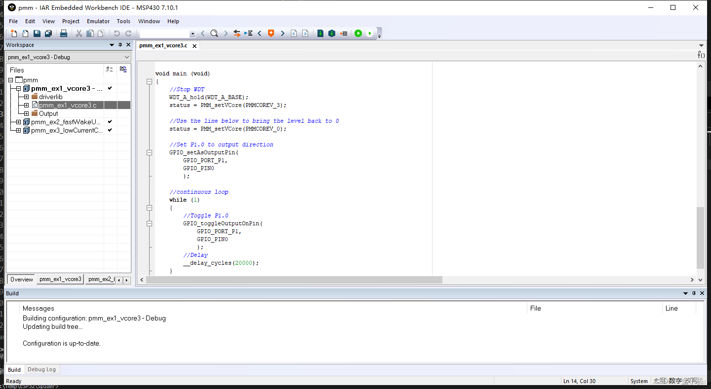The image size is (711, 389).
Task: Redo the last edit
Action: [x=128, y=34]
